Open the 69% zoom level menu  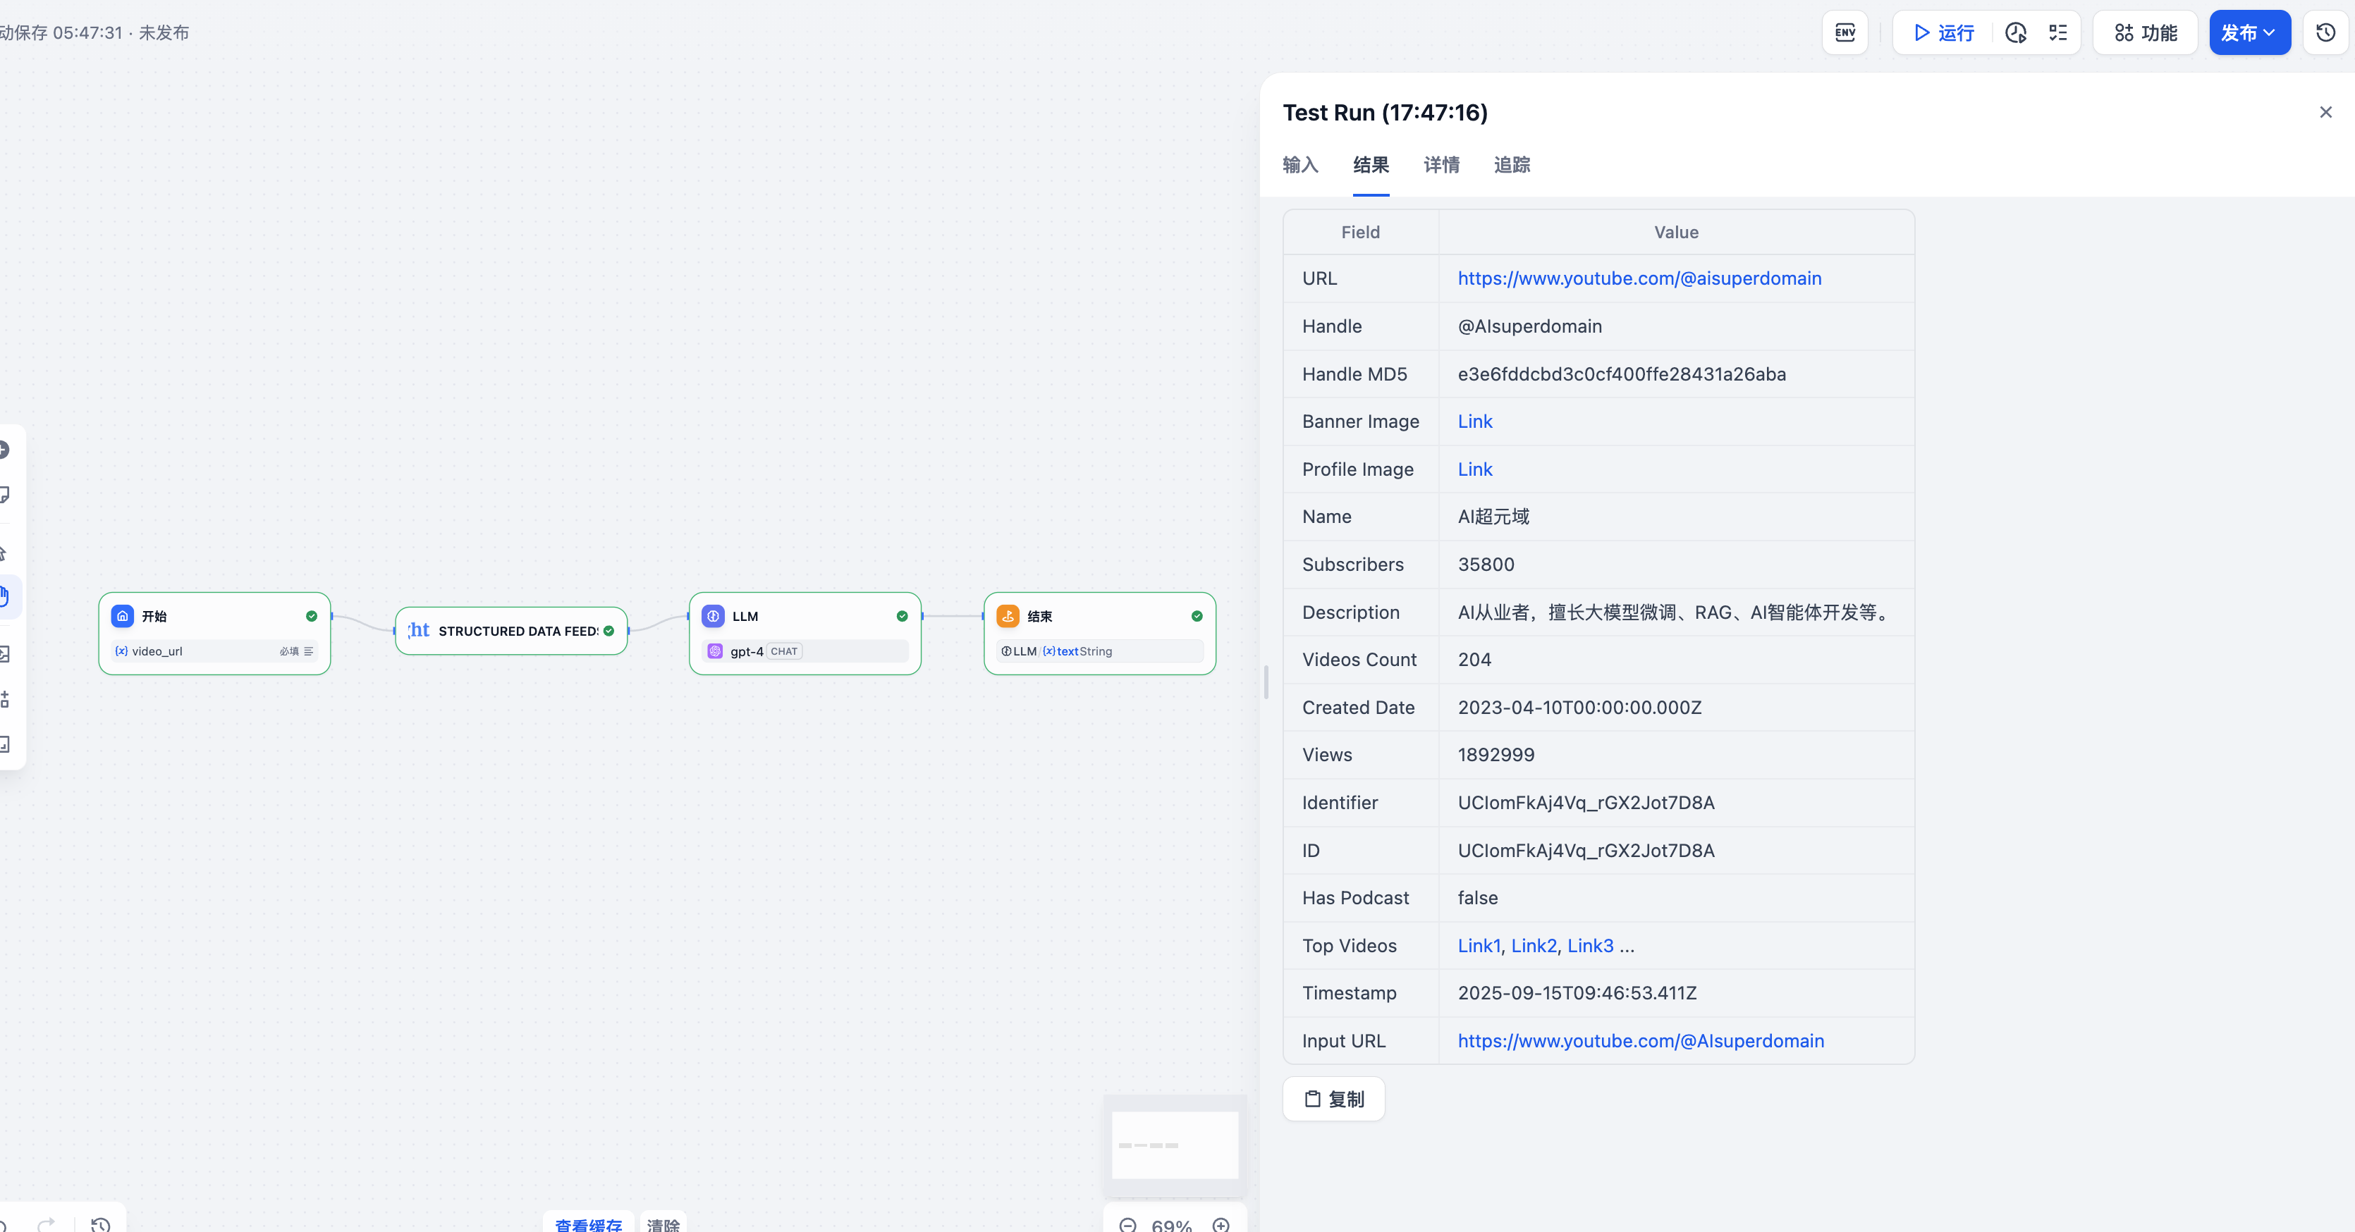click(x=1172, y=1225)
